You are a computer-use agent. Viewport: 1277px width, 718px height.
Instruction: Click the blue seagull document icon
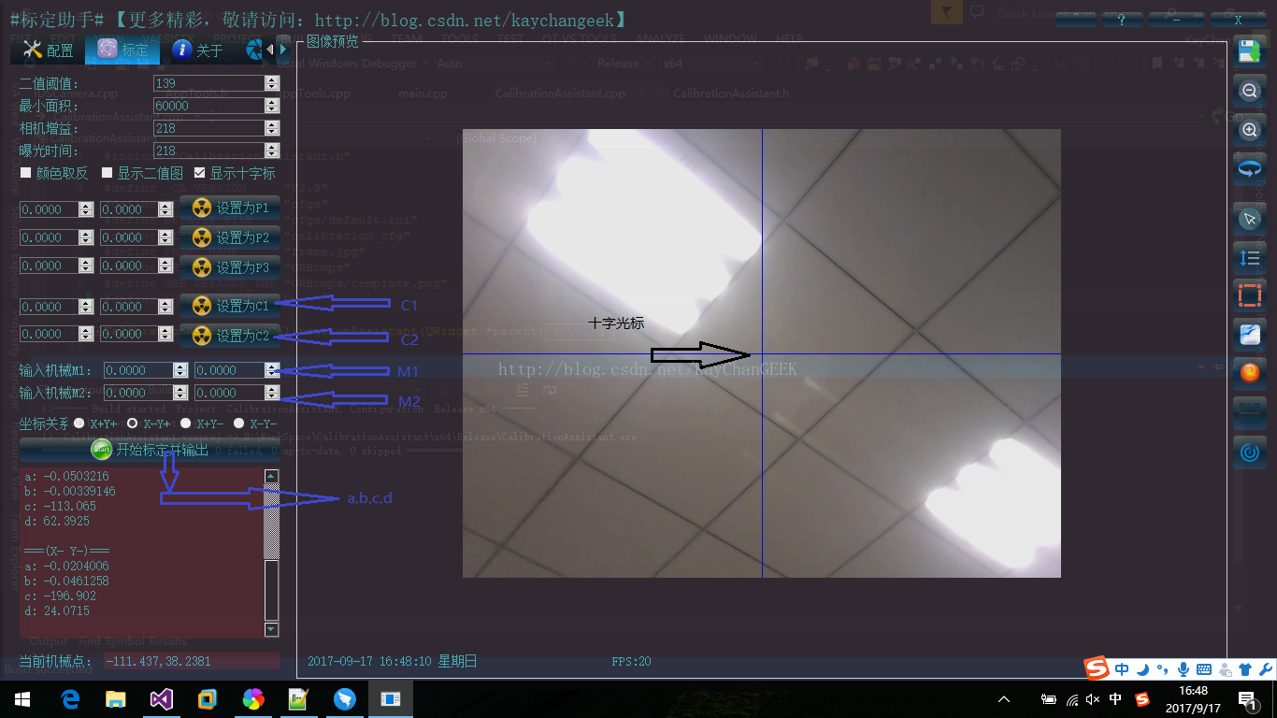1250,335
